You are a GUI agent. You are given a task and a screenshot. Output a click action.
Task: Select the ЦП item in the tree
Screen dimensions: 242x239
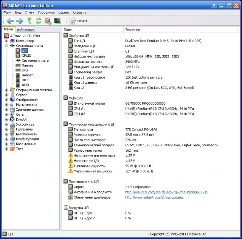click(x=24, y=51)
